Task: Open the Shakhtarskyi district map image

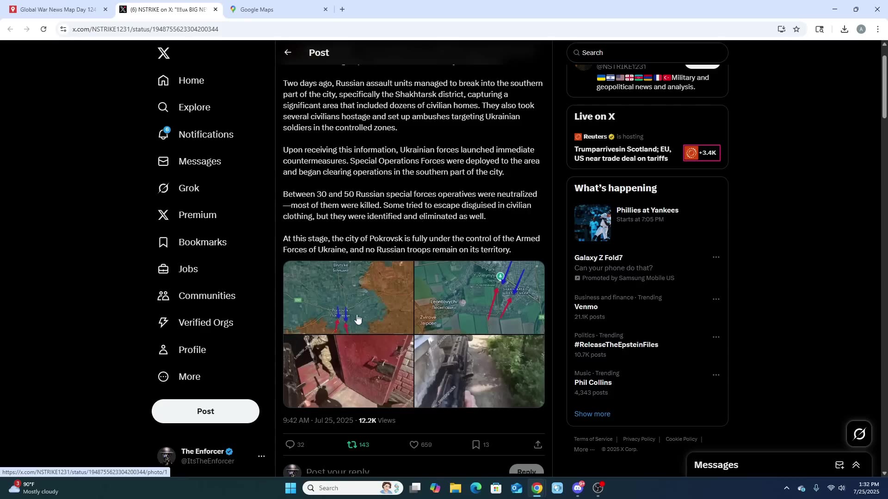Action: 479,297
